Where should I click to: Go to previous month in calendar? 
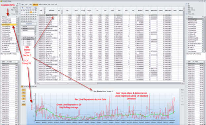[22, 8]
